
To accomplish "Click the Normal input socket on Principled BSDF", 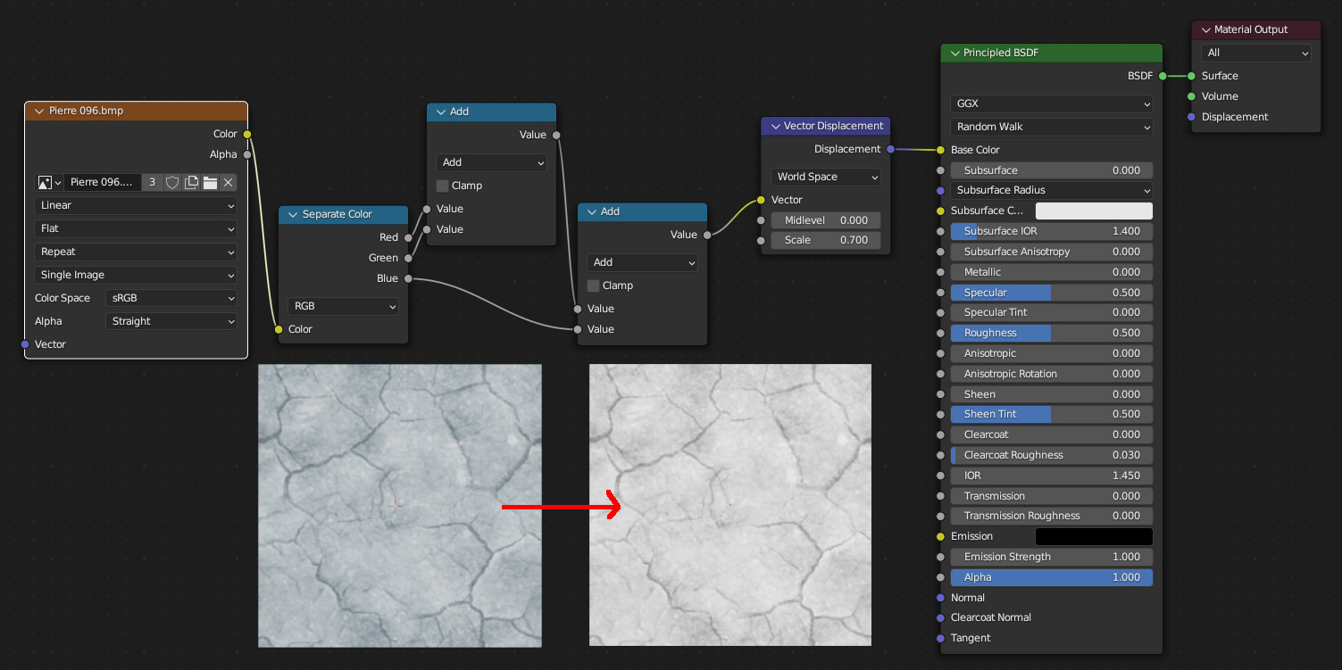I will pyautogui.click(x=940, y=598).
